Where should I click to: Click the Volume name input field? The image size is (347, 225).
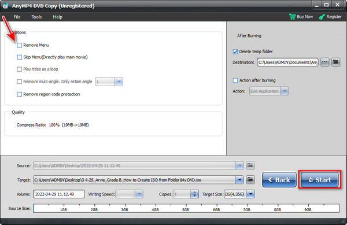tap(59, 194)
